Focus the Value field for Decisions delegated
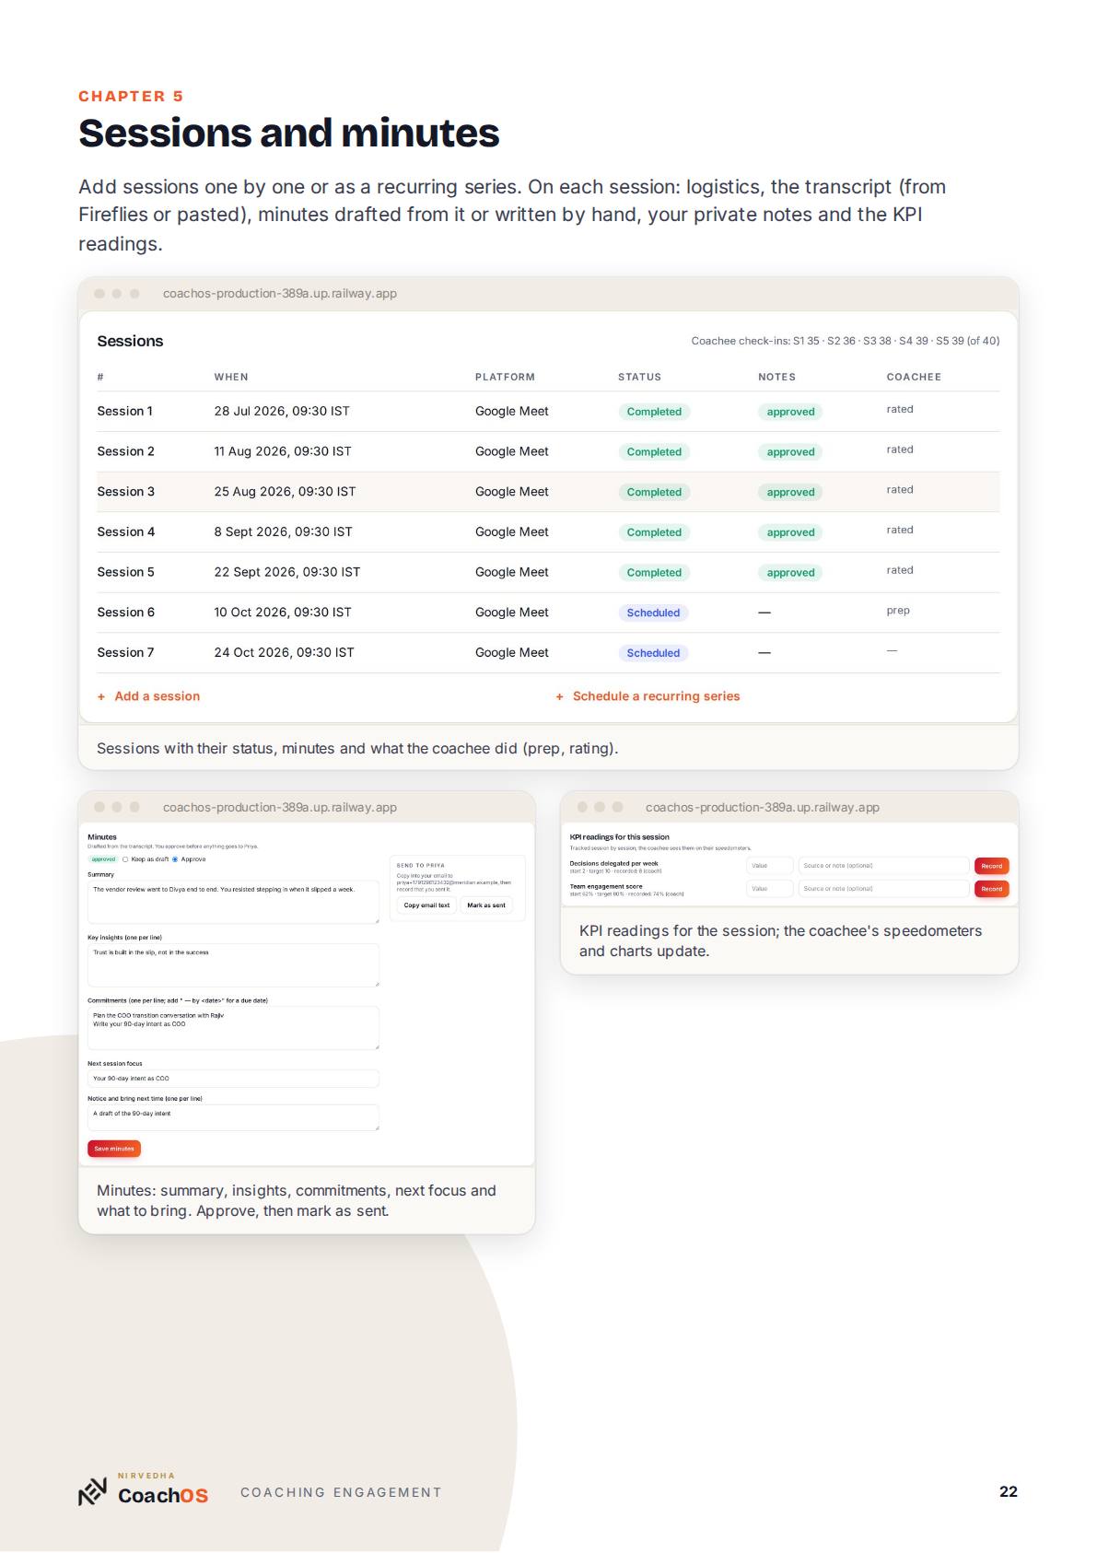Image resolution: width=1097 pixels, height=1553 pixels. (x=770, y=866)
